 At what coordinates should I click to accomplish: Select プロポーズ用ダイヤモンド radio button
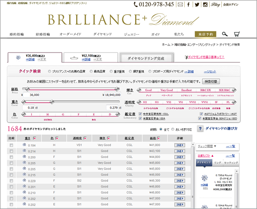pyautogui.click(x=150, y=71)
